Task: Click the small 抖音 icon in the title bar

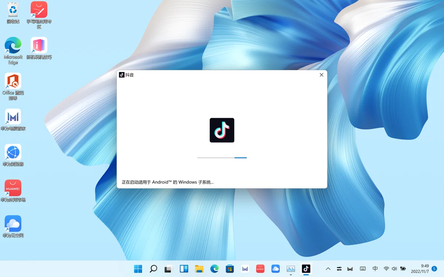Action: tap(122, 75)
